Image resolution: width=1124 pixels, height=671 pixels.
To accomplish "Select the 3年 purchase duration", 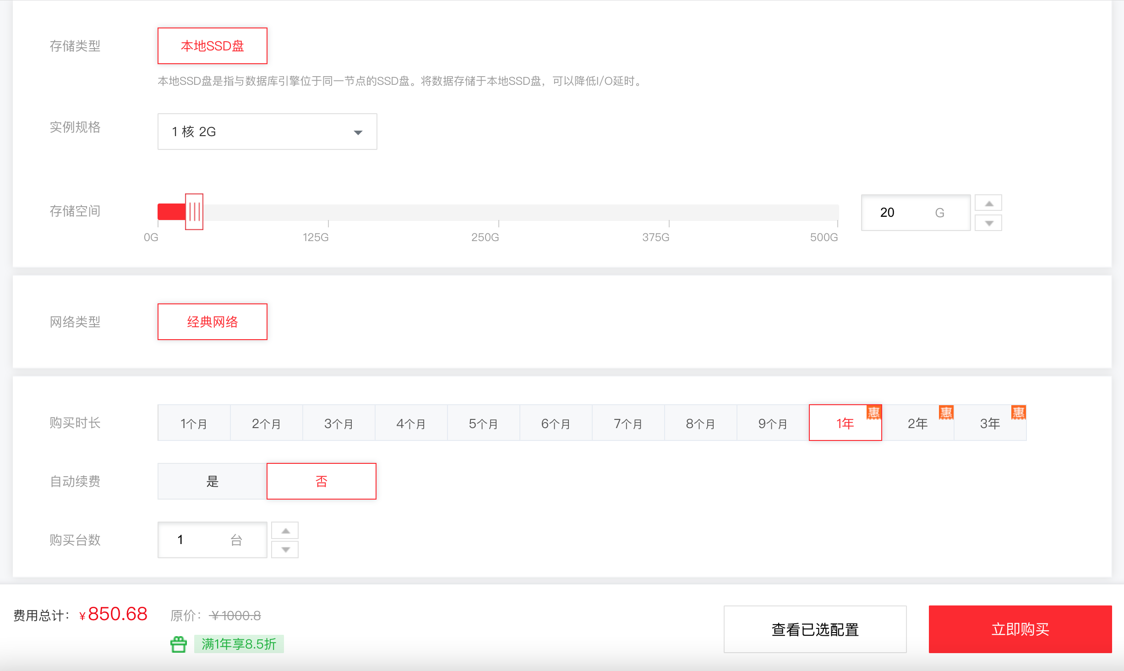I will click(990, 423).
